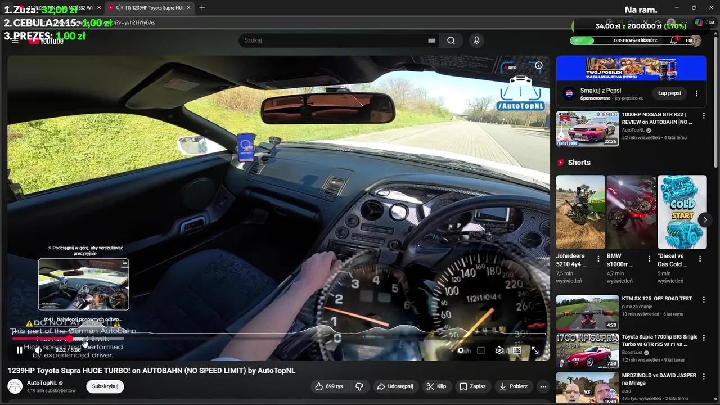
Task: Open the KTM SX 125 OFF ROAD TEST thumbnail
Action: 587,313
